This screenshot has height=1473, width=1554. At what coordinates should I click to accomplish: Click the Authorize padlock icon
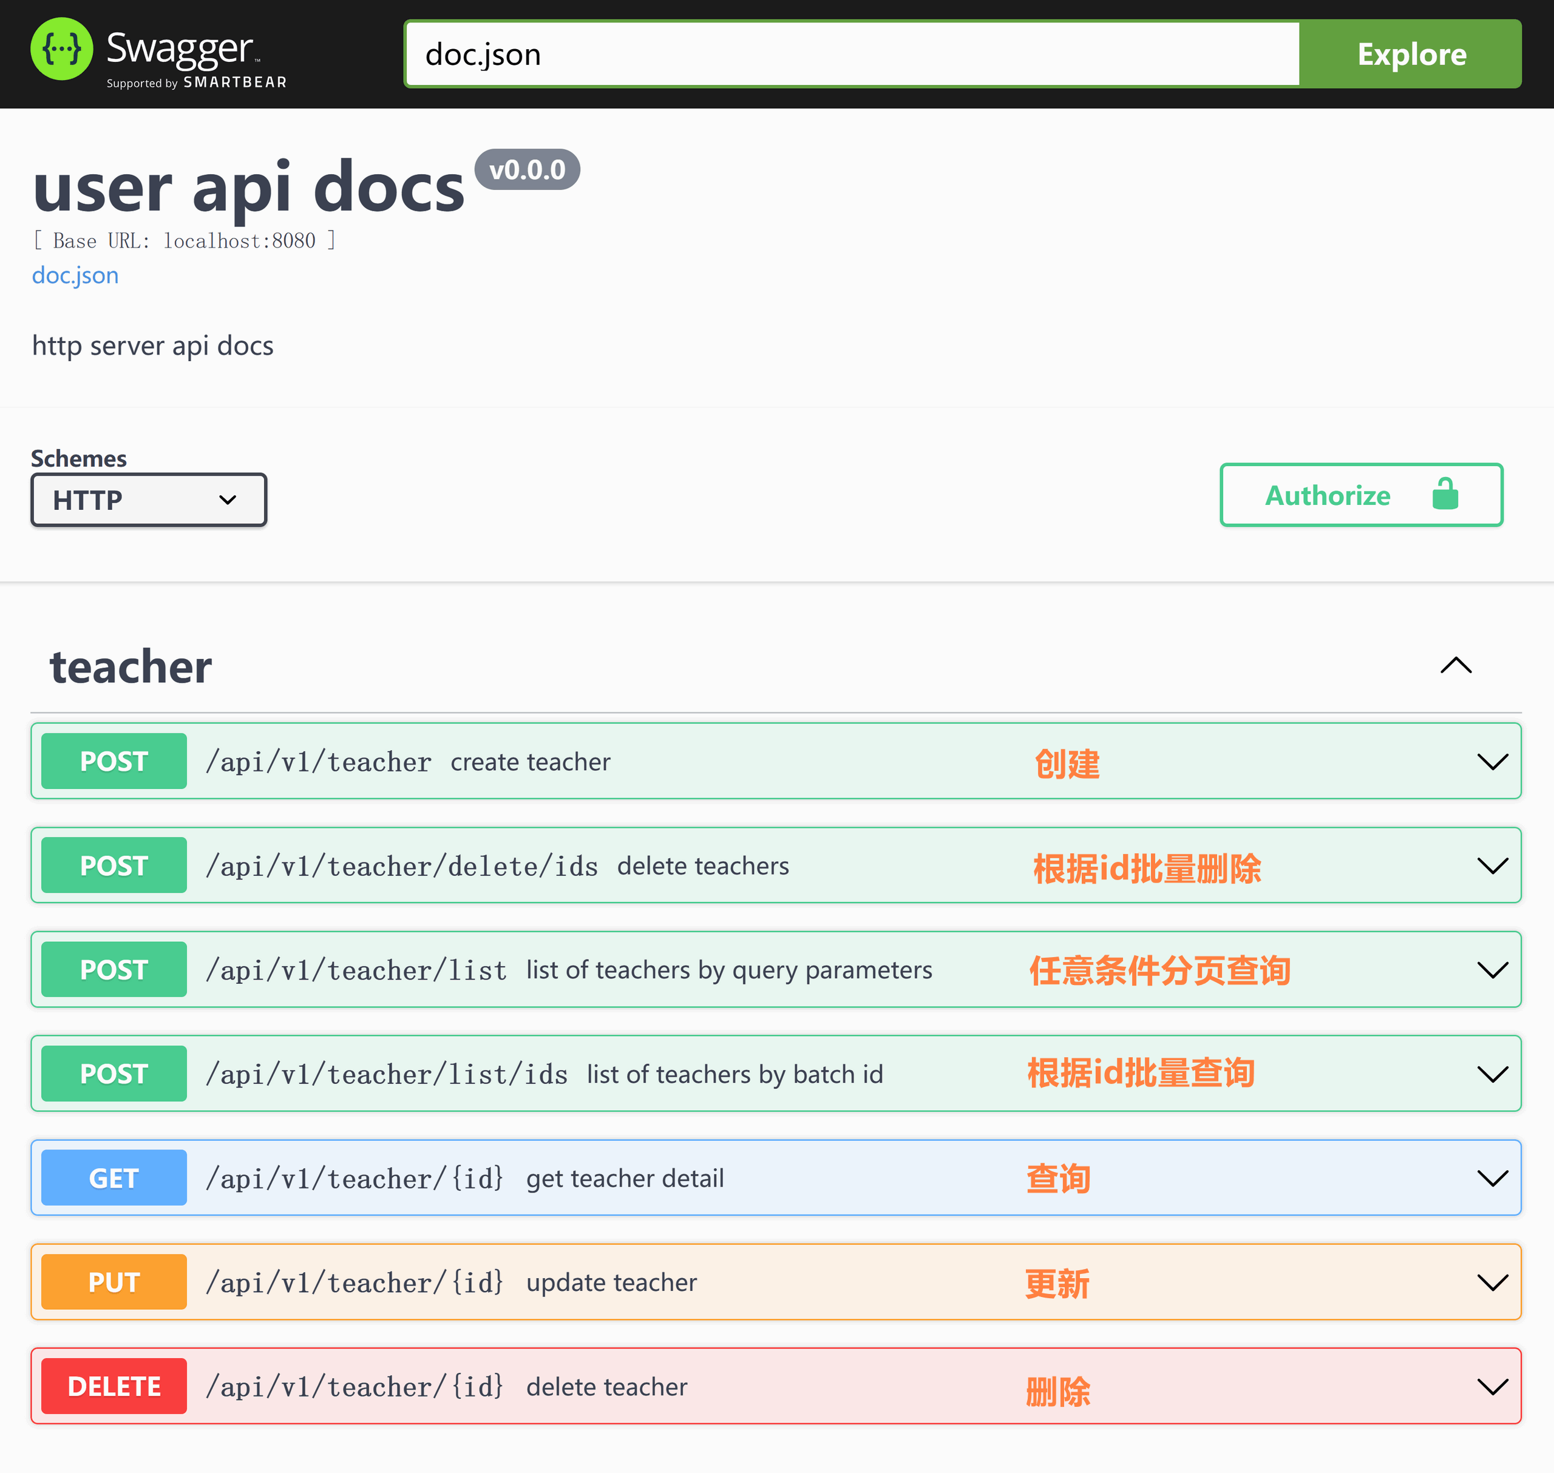1444,495
